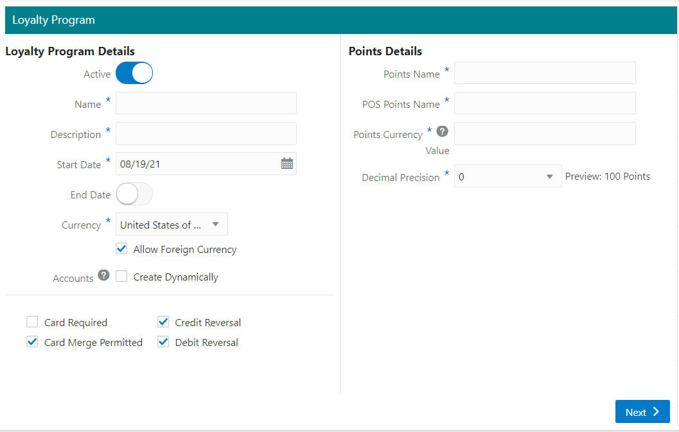
Task: Click the "Loyalty Program Details" heading
Action: point(70,51)
